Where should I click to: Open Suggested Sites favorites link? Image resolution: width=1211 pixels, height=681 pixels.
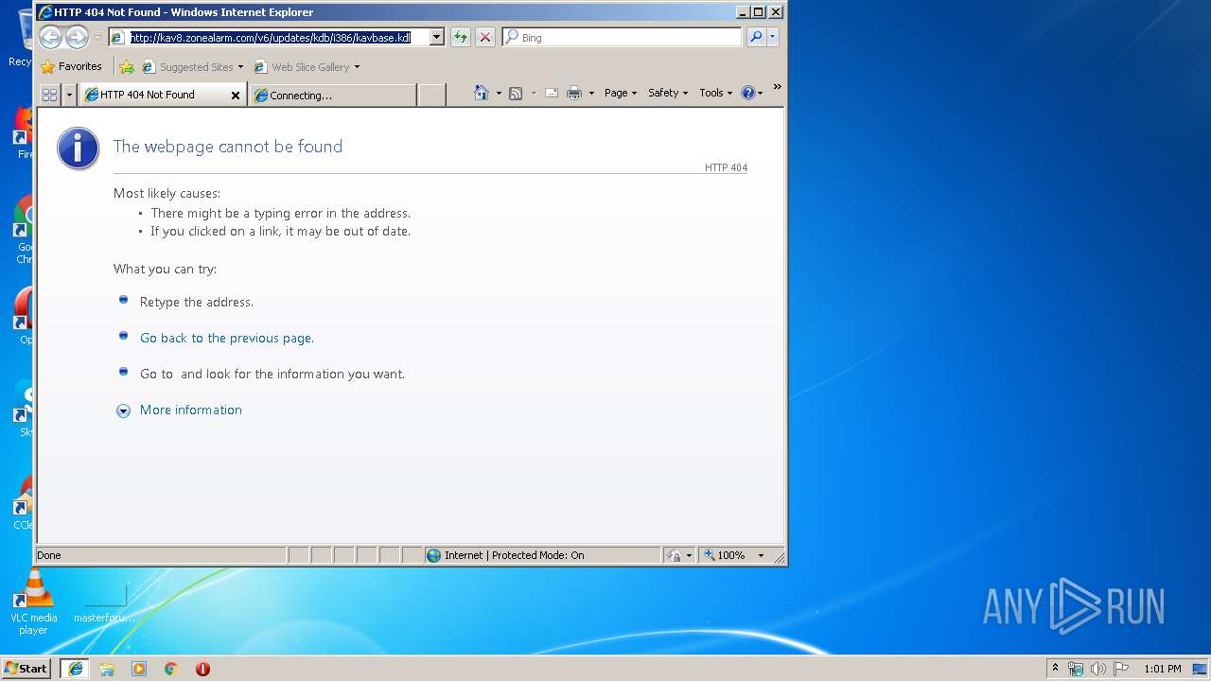192,67
